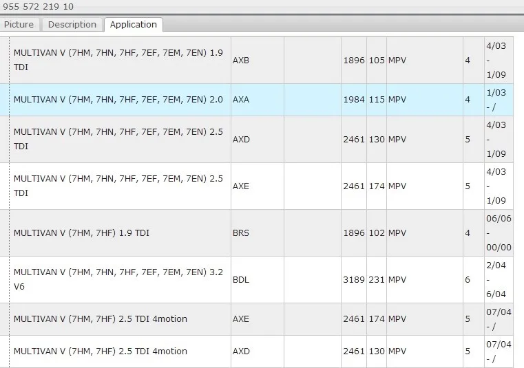Click power value 115

coord(377,100)
